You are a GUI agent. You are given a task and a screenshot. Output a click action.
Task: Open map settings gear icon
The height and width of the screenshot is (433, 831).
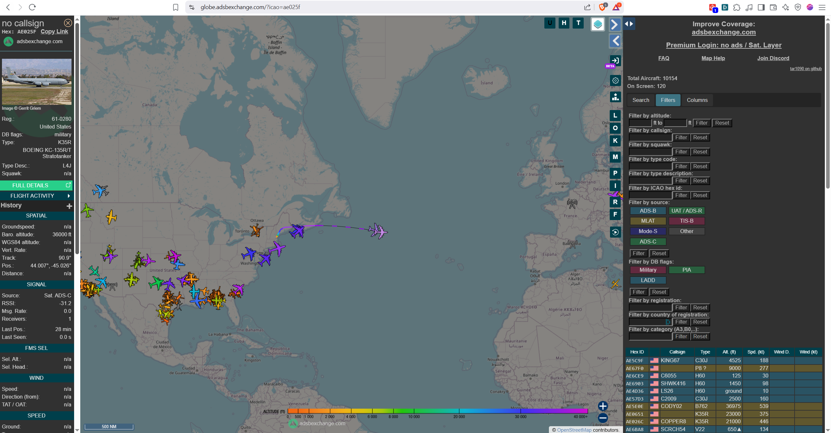coord(615,80)
